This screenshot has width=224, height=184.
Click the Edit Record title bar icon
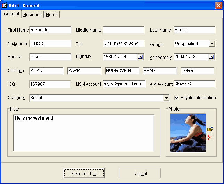coord(5,5)
